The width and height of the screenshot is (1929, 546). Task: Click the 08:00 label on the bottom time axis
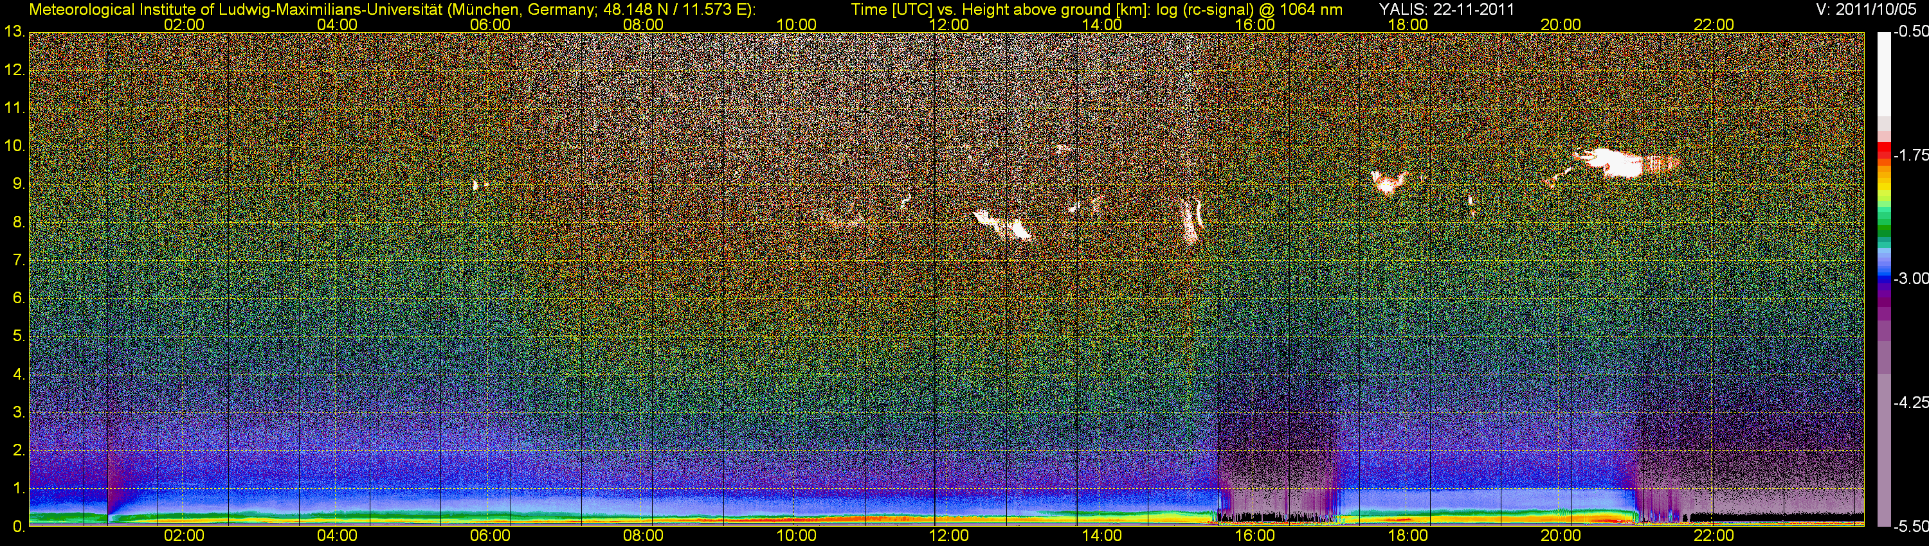pos(643,536)
